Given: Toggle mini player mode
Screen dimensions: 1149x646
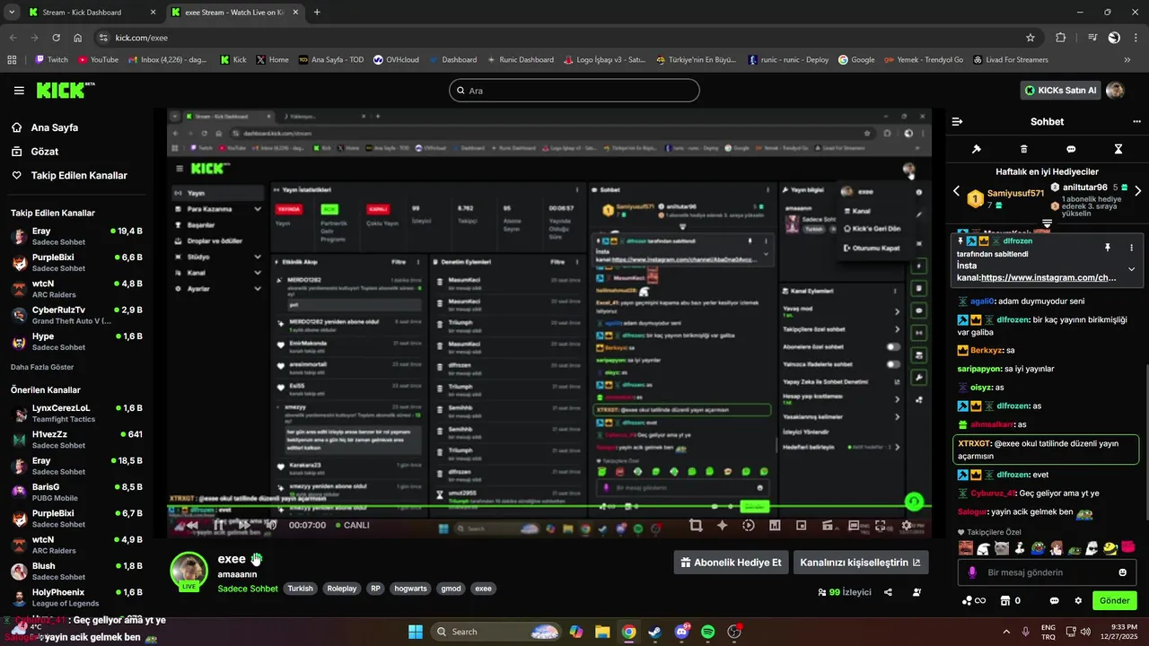Looking at the screenshot, I should 802,526.
